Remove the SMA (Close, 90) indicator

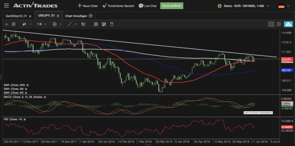pyautogui.click(x=26, y=93)
